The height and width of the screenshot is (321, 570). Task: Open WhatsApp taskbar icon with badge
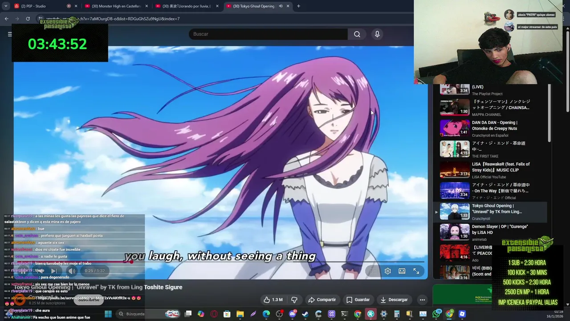coord(436,314)
